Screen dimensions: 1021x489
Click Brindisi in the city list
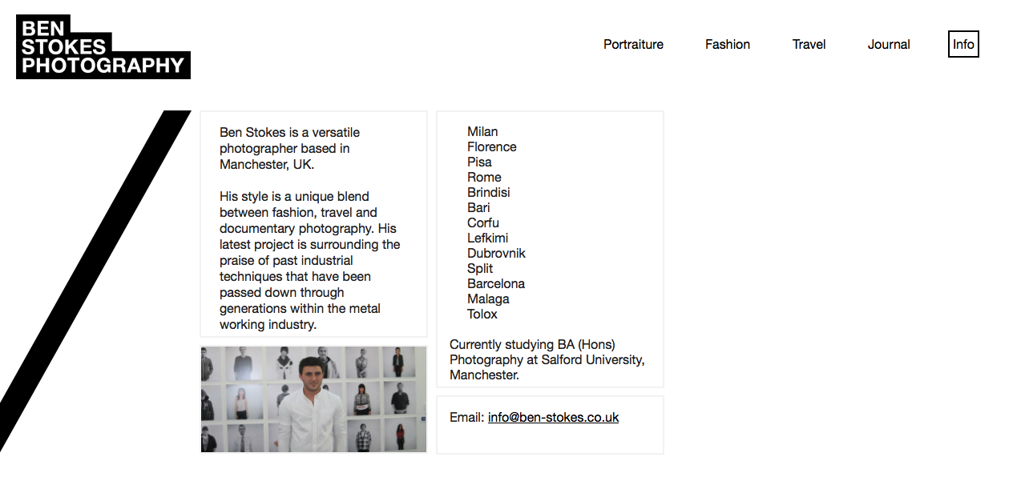pyautogui.click(x=488, y=193)
